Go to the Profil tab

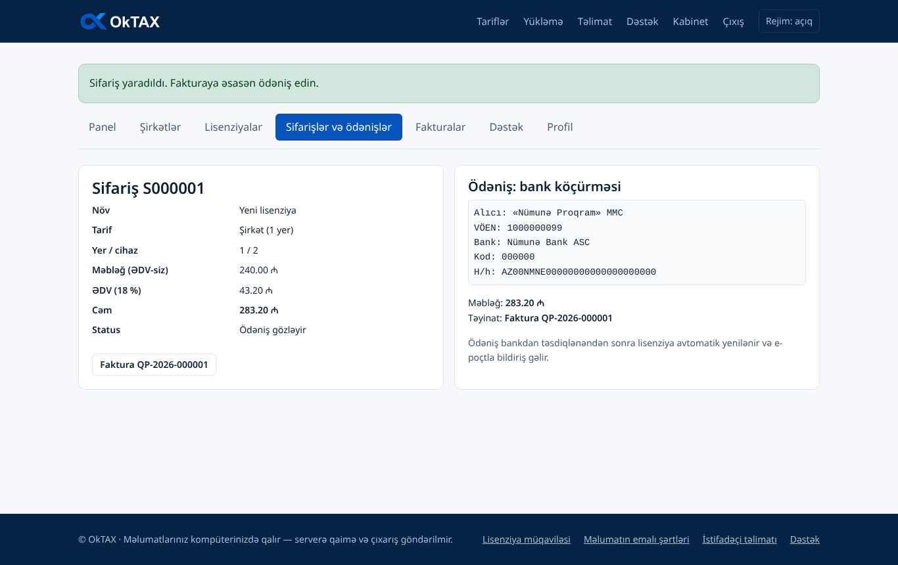pyautogui.click(x=560, y=127)
